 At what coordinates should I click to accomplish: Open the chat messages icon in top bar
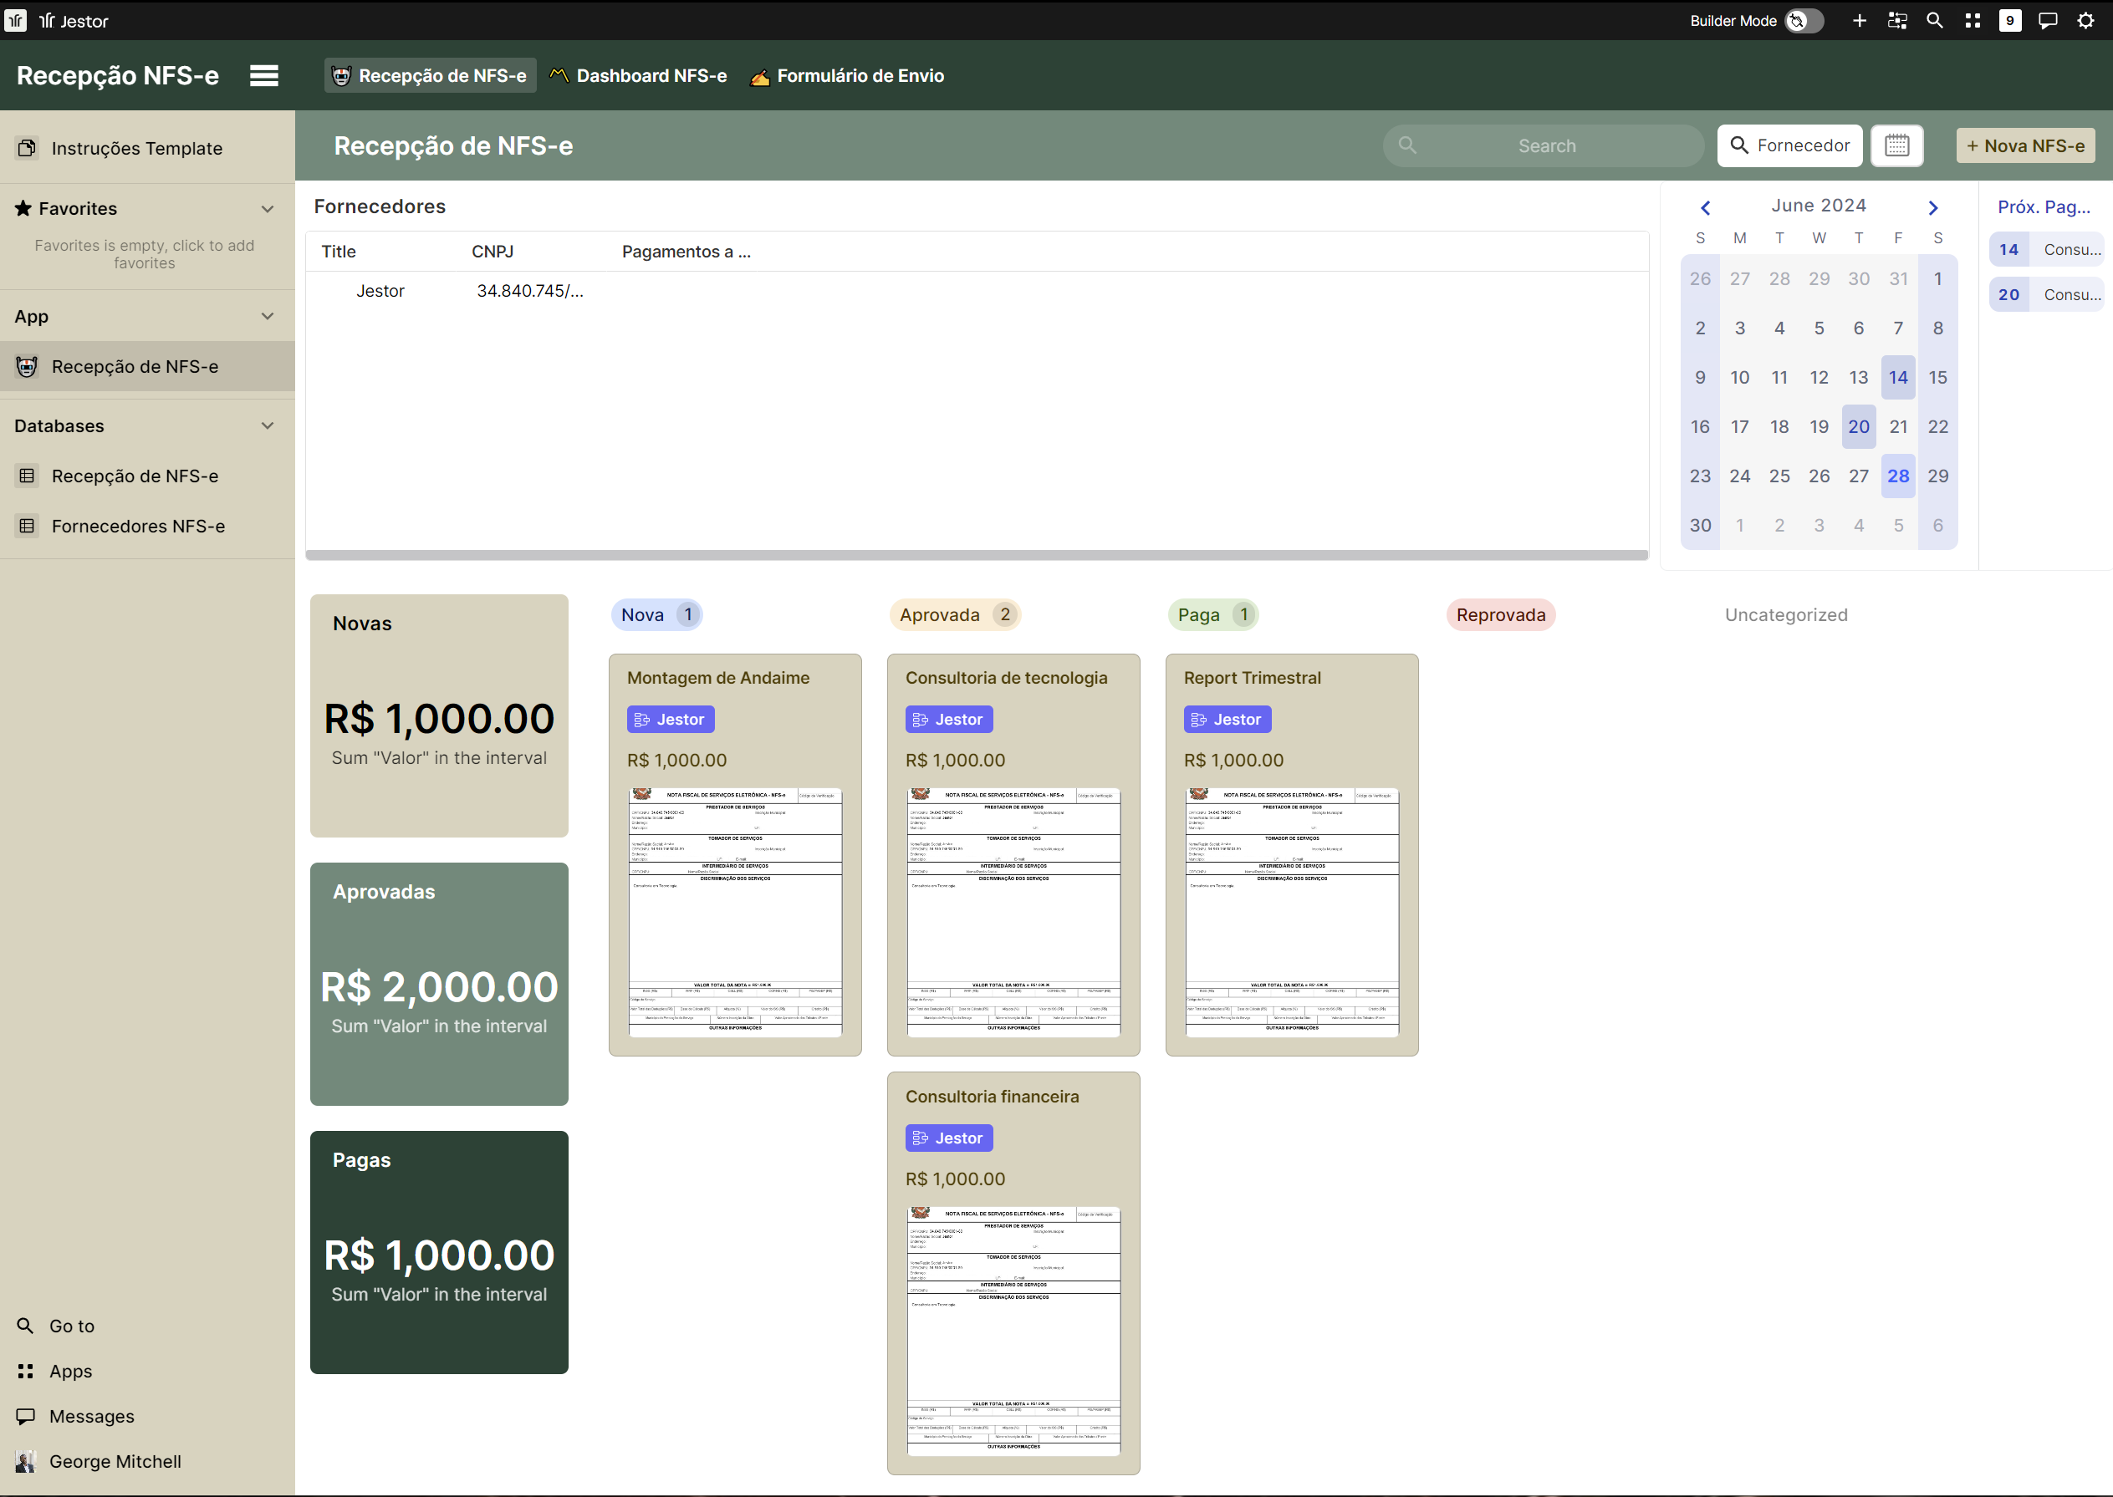coord(2048,20)
